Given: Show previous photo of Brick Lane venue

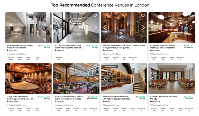Looking at the screenshot, I should click(x=57, y=27).
